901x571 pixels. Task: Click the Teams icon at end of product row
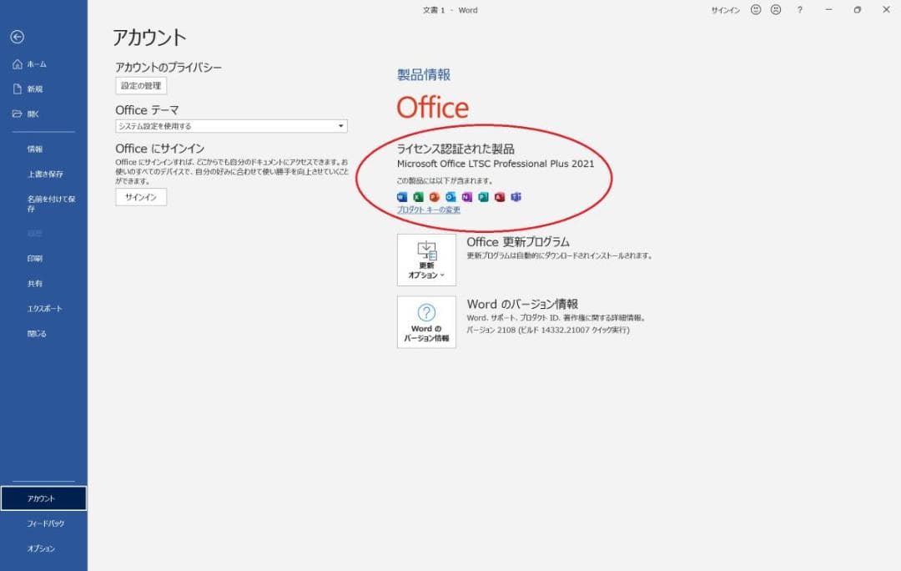pyautogui.click(x=517, y=196)
